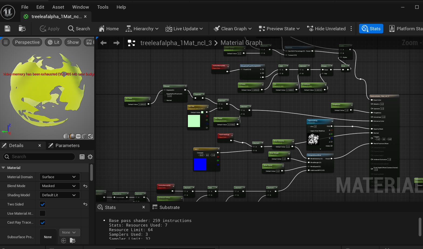Open the Shading Model dropdown
423x249 pixels.
59,195
